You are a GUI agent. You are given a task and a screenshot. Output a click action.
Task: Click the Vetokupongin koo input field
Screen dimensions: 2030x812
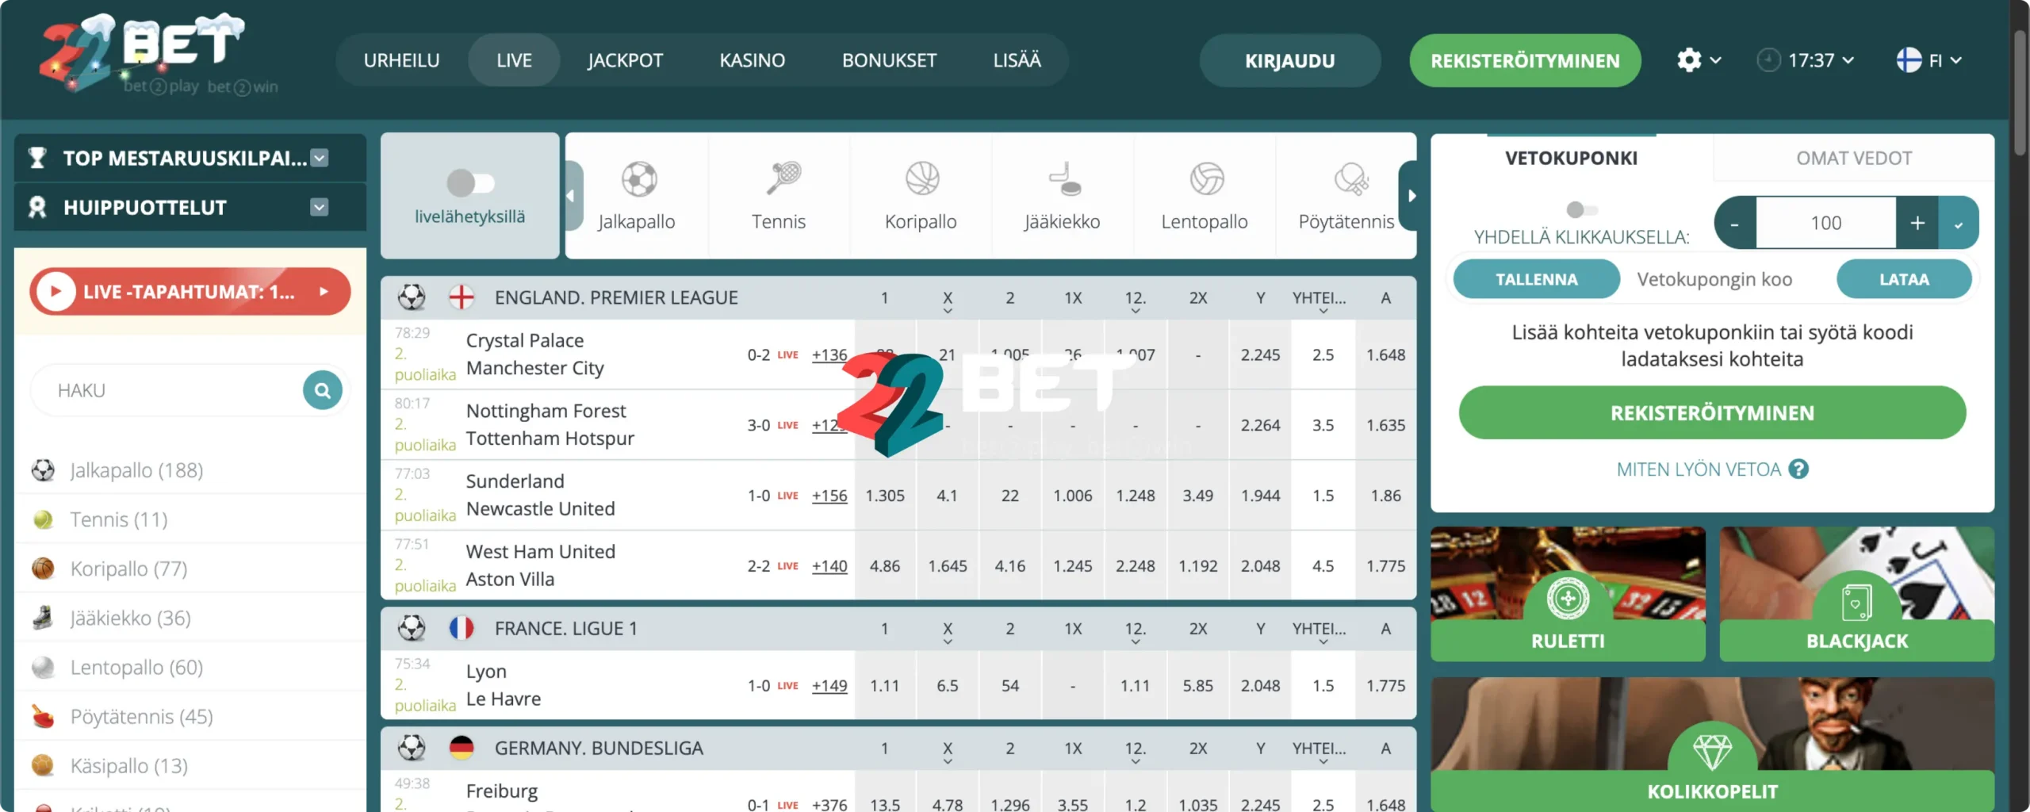(1727, 279)
